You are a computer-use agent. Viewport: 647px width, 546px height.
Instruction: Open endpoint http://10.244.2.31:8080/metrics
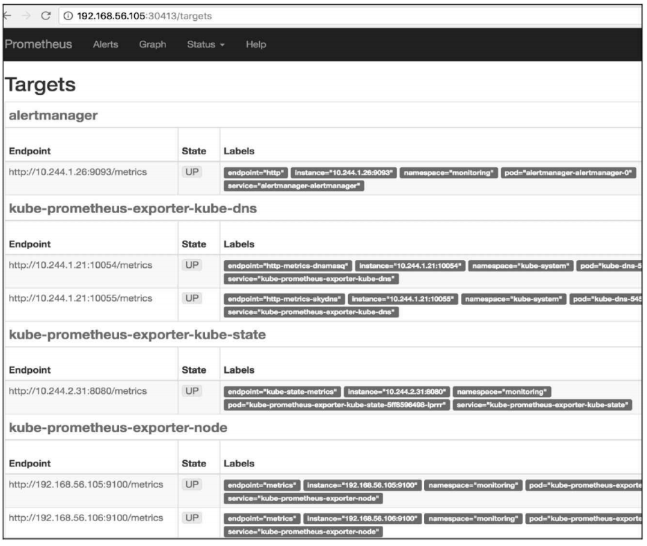coord(78,391)
